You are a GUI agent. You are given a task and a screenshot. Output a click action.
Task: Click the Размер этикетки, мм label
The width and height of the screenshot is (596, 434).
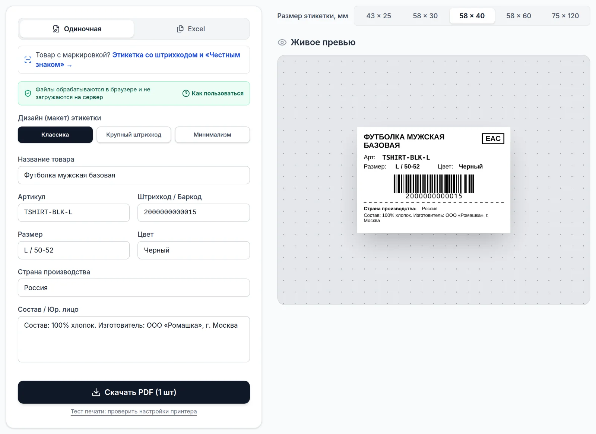click(313, 16)
